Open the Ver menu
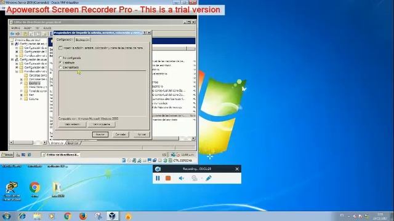The height and width of the screenshot is (221, 394). [x=37, y=28]
